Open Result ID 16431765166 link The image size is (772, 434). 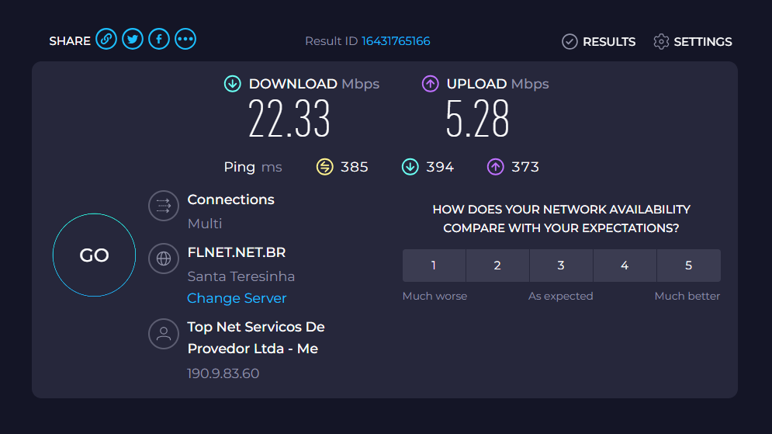396,41
